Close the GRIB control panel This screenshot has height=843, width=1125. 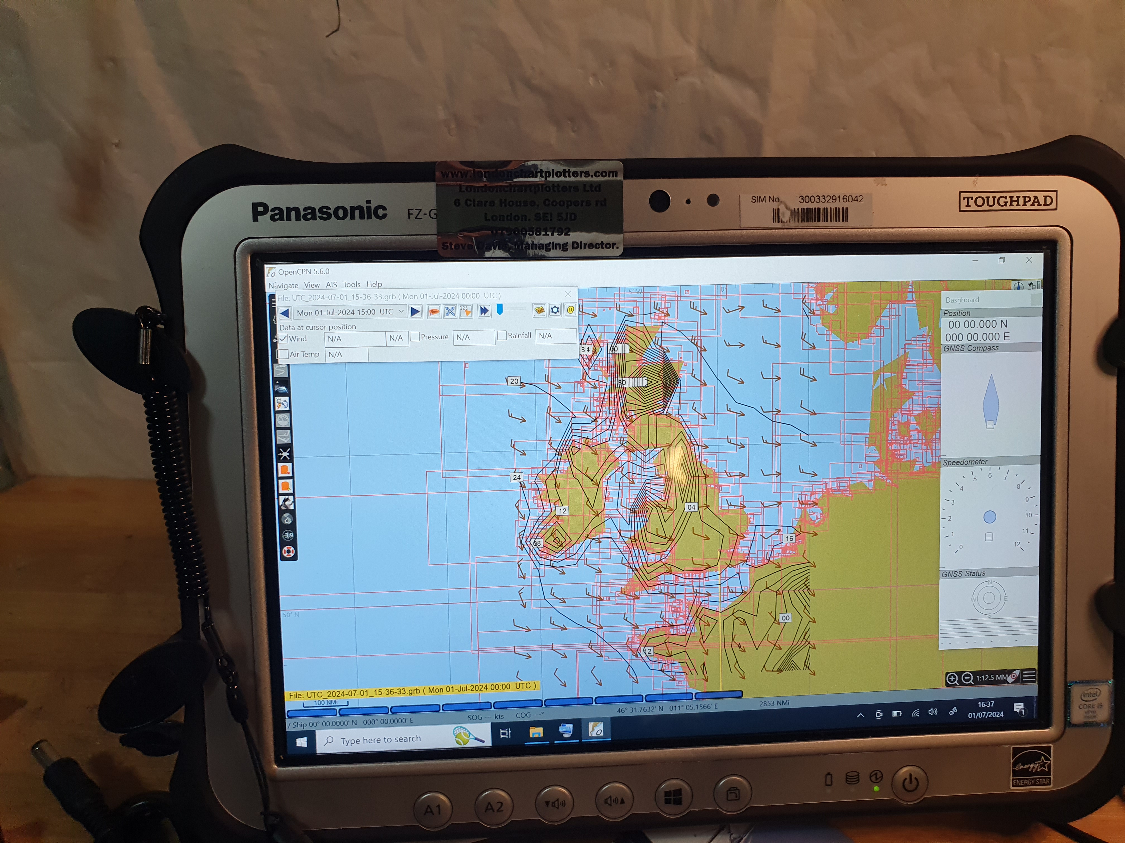[568, 294]
